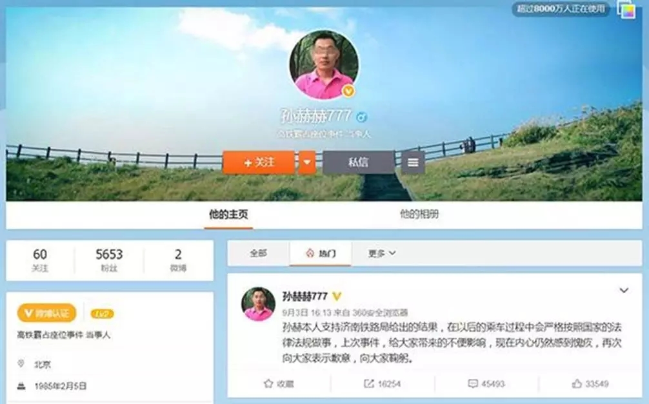The image size is (649, 404).
Task: View the 5653 粉丝 followers list
Action: point(109,260)
